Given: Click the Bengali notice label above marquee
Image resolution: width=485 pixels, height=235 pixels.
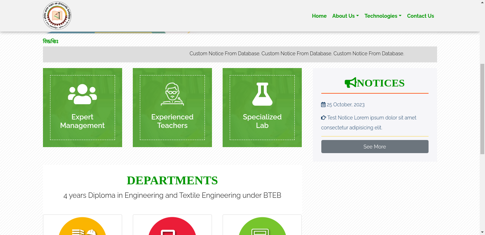Looking at the screenshot, I should coord(50,41).
